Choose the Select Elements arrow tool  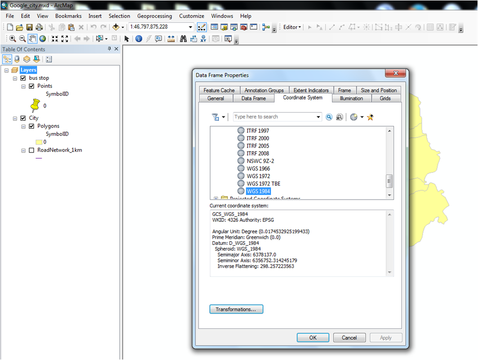[x=127, y=39]
